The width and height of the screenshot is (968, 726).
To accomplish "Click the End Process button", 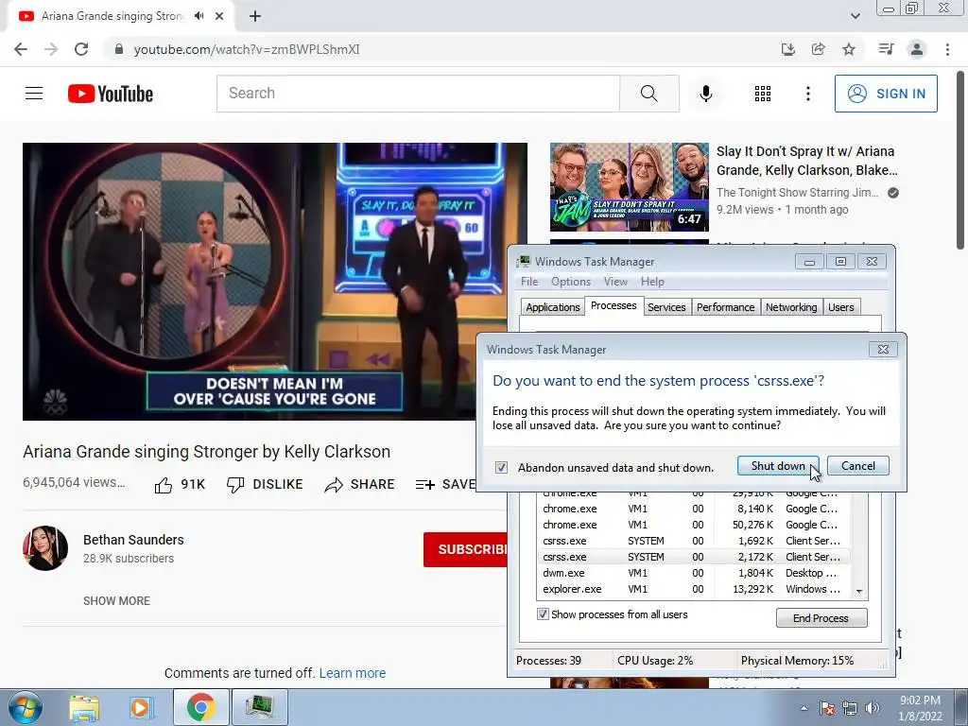I will pyautogui.click(x=821, y=618).
